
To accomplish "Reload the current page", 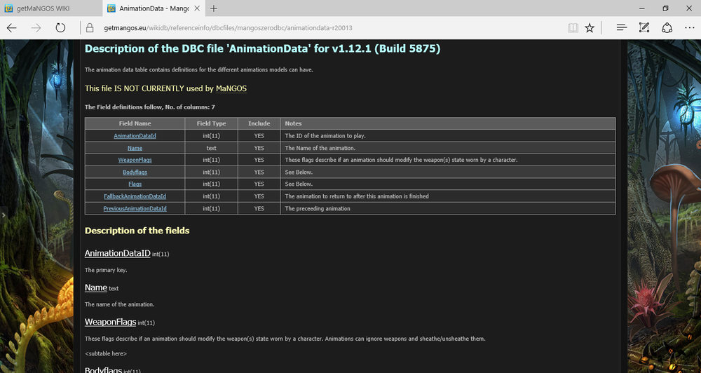I will (60, 28).
